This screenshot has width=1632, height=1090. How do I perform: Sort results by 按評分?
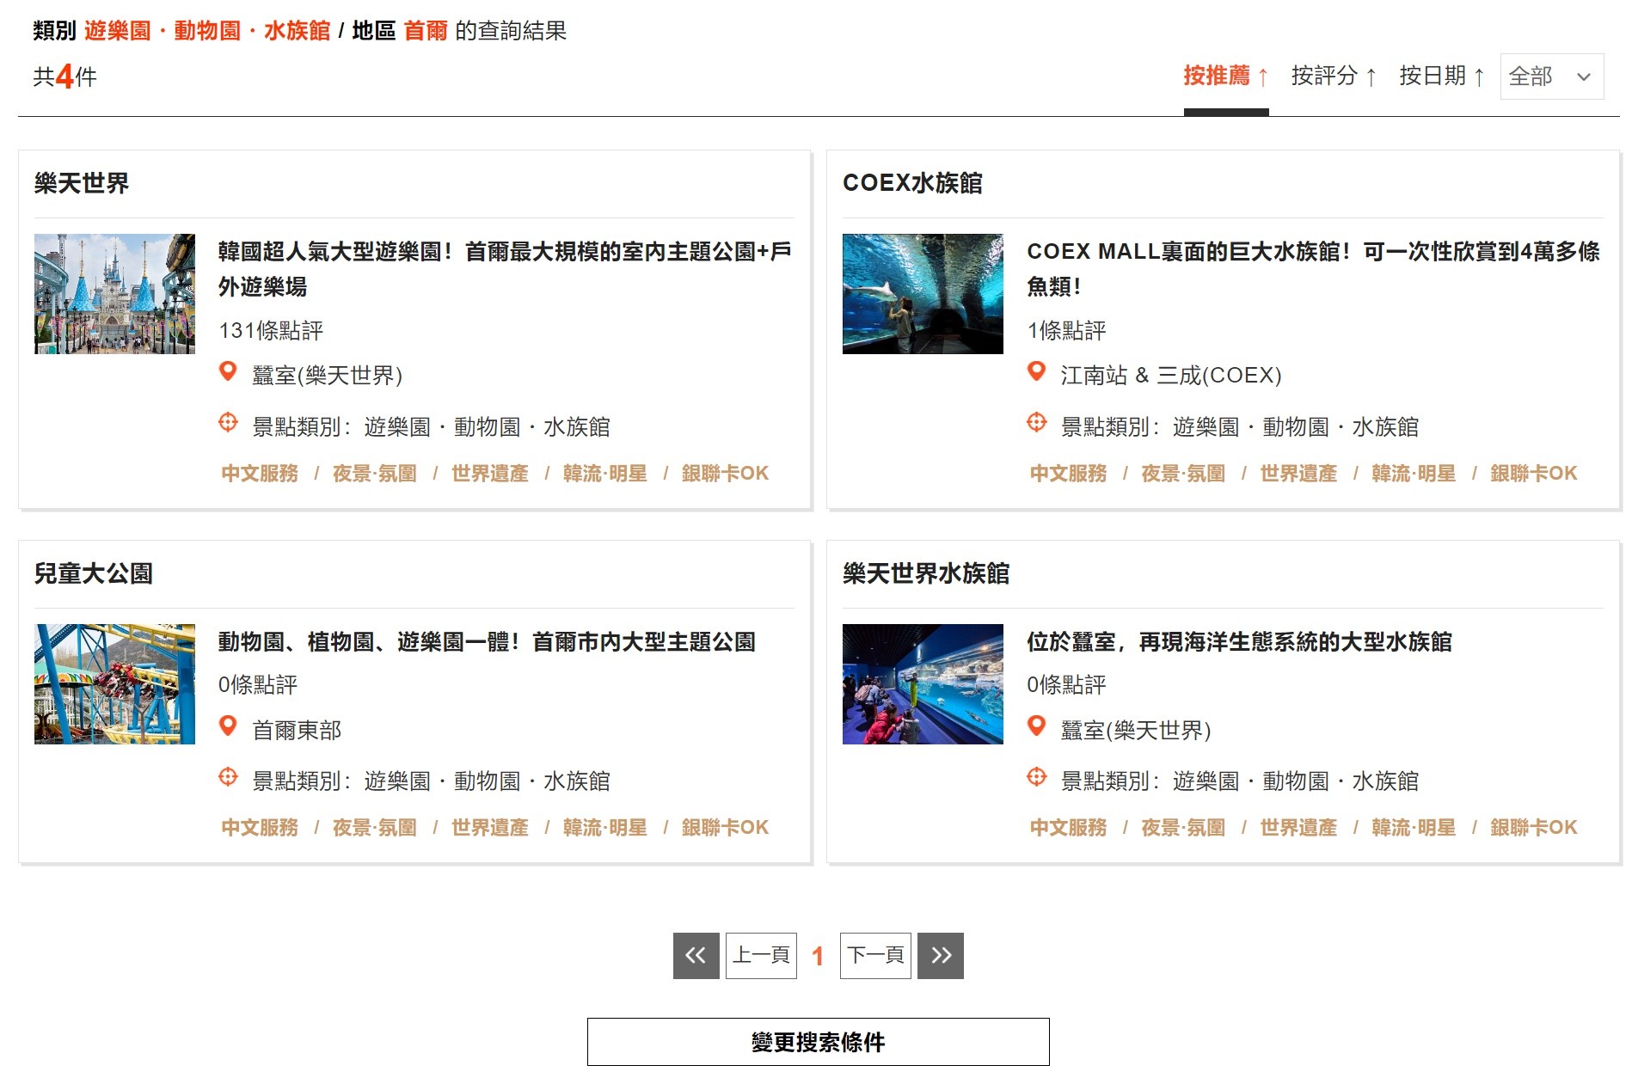click(x=1334, y=77)
